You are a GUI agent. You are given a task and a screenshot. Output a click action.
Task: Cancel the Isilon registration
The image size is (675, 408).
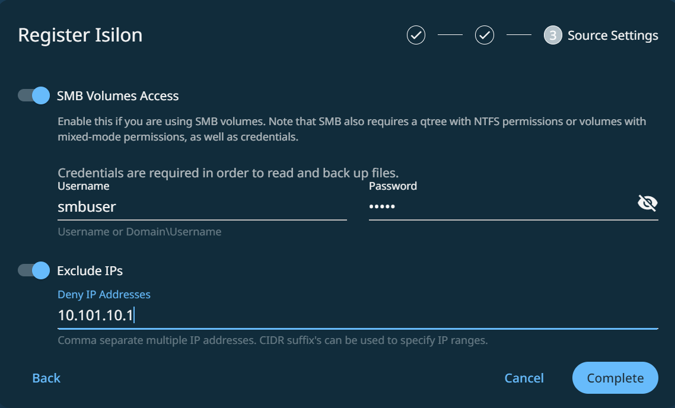pyautogui.click(x=524, y=378)
